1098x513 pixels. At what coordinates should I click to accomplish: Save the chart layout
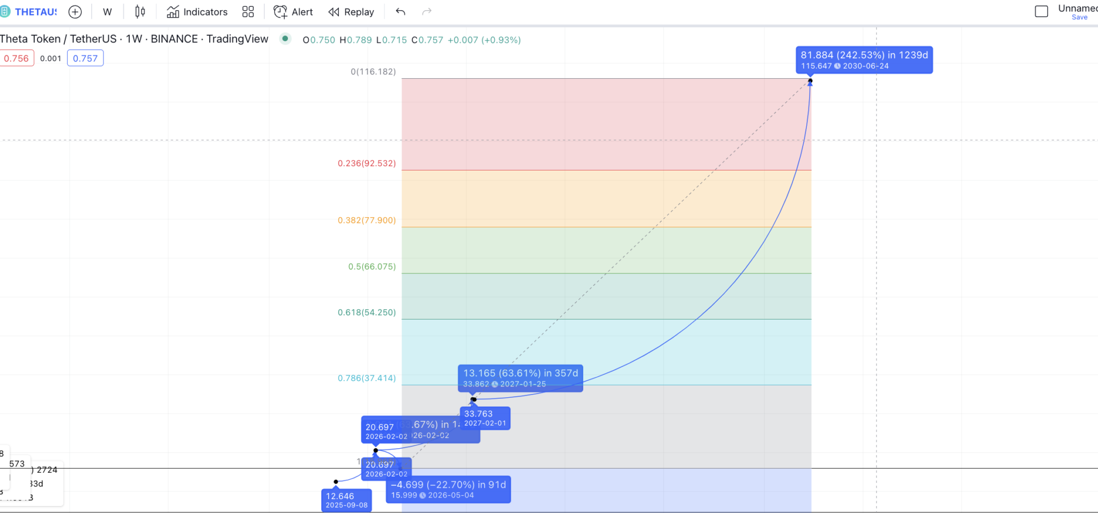1079,17
